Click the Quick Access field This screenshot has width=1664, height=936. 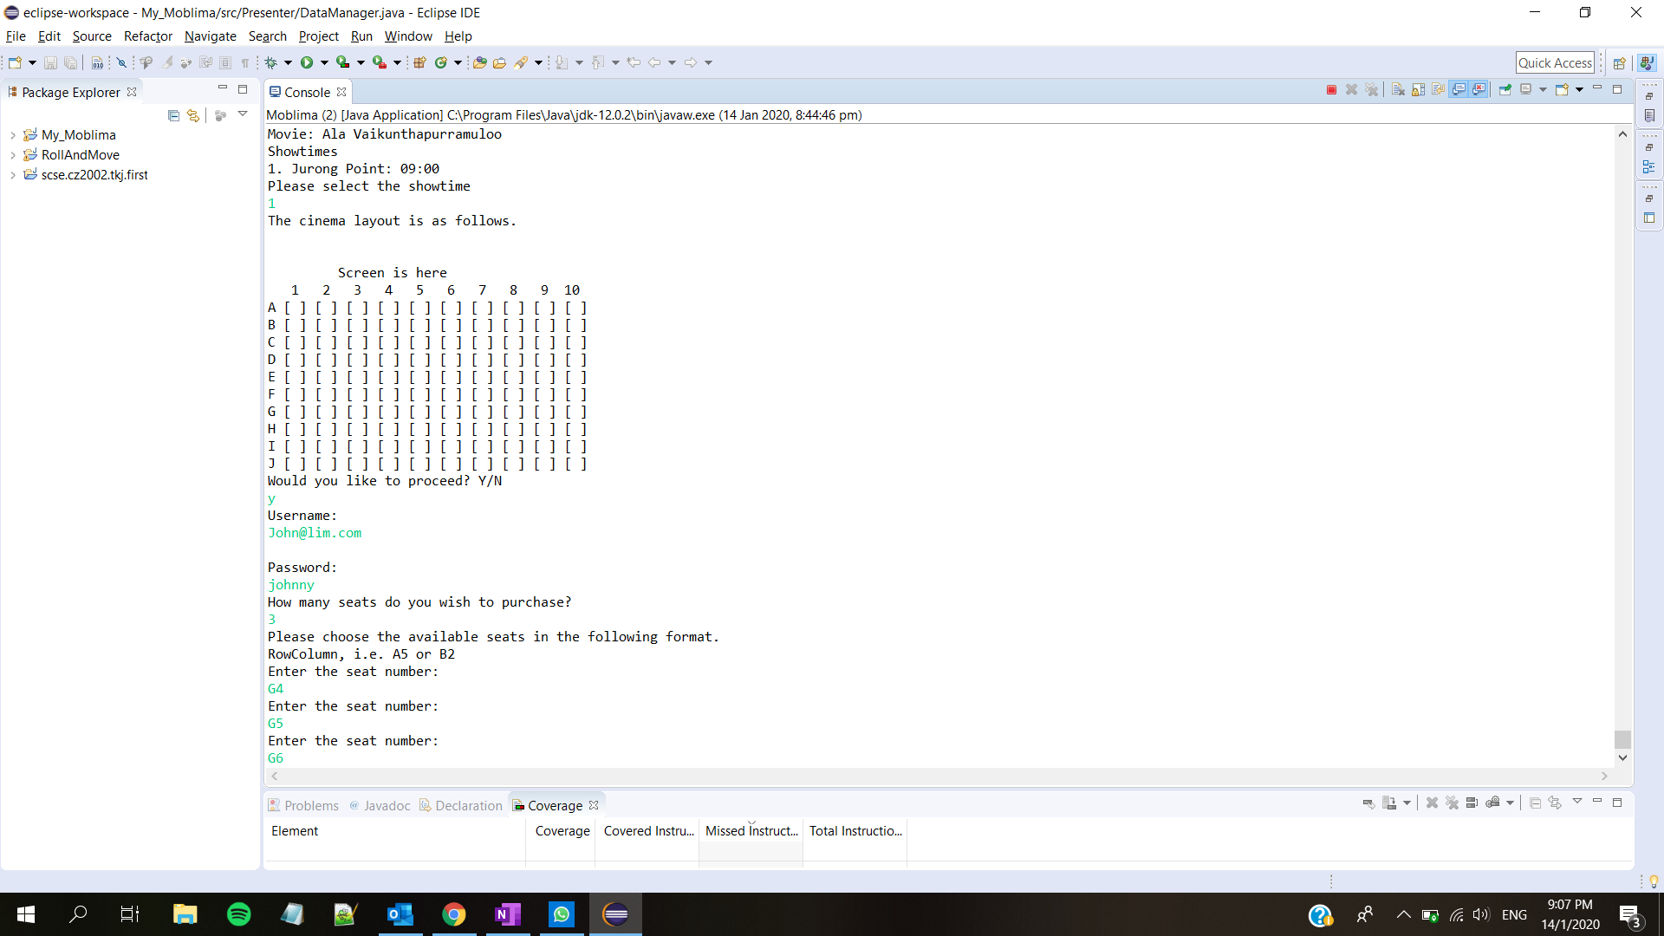(1555, 62)
